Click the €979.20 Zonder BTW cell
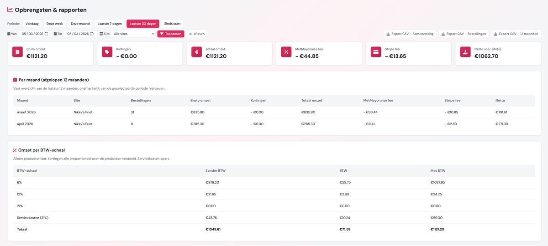This screenshot has height=246, width=548. point(212,182)
